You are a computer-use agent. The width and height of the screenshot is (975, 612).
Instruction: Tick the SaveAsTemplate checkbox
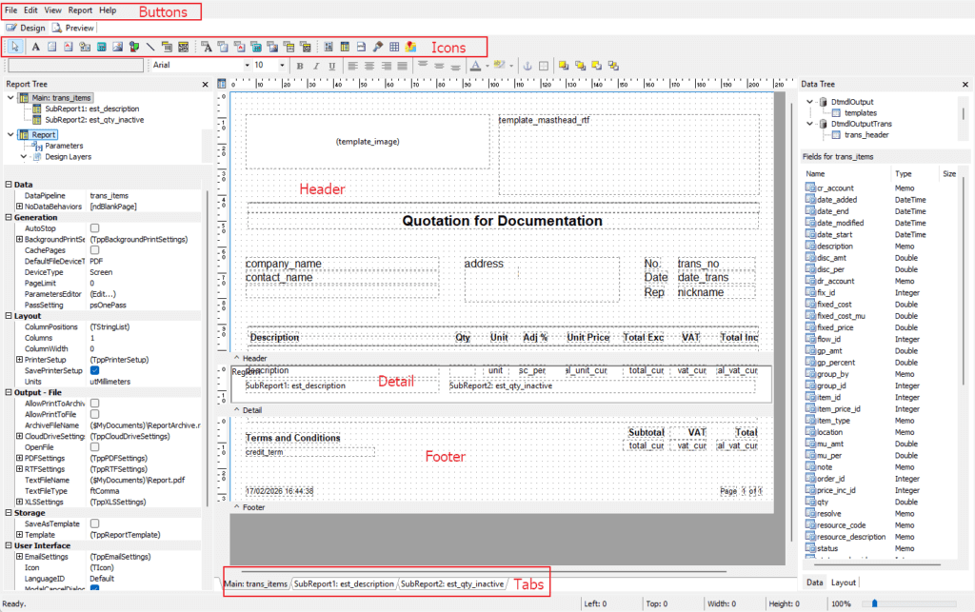[x=94, y=523]
